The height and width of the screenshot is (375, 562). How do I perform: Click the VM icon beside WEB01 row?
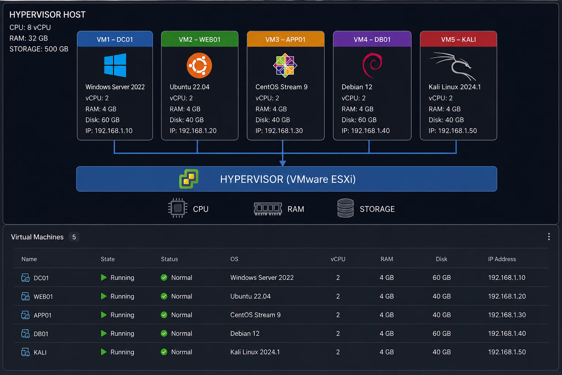pos(25,296)
